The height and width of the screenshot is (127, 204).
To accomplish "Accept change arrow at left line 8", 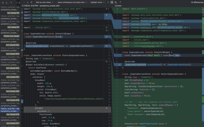I will click(x=106, y=30).
